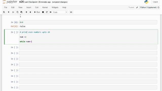Click the Python 3 (ipykernel) kernel name

point(148,7)
